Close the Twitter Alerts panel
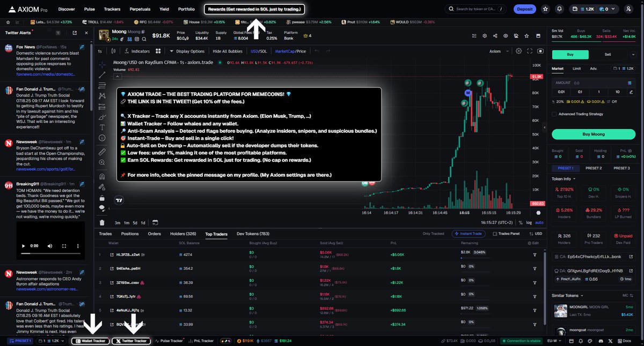The width and height of the screenshot is (644, 346). click(x=86, y=33)
